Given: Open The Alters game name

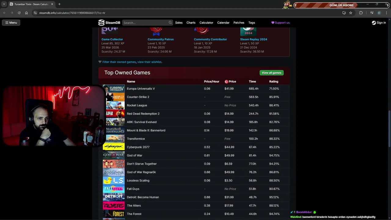Looking at the screenshot, I should pos(134,206).
